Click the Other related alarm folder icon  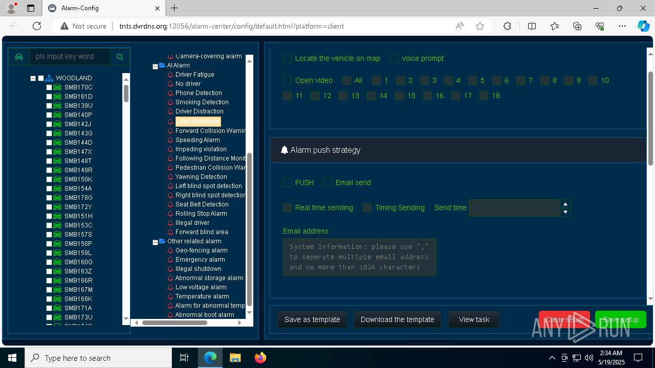162,241
